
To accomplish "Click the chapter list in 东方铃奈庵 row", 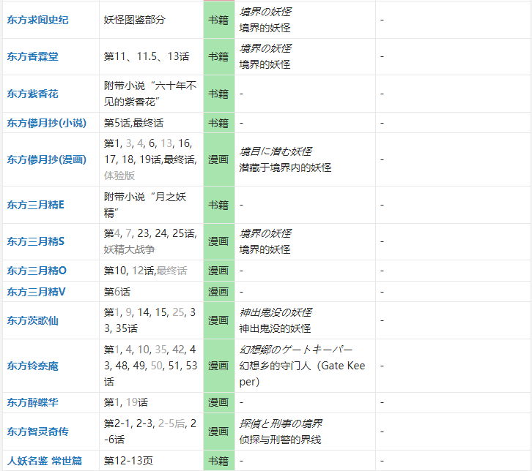I will (x=150, y=366).
